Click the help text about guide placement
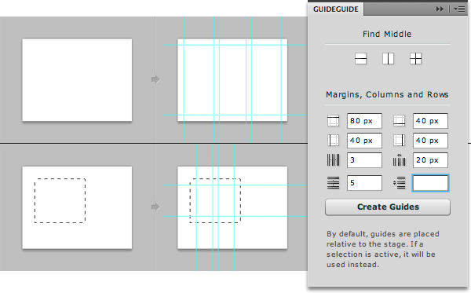The height and width of the screenshot is (293, 471). coord(383,249)
